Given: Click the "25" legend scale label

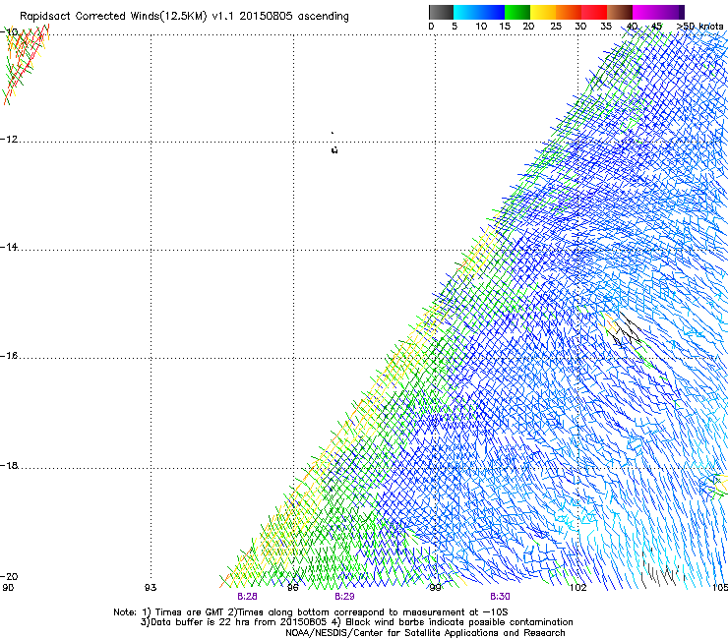Looking at the screenshot, I should click(555, 27).
